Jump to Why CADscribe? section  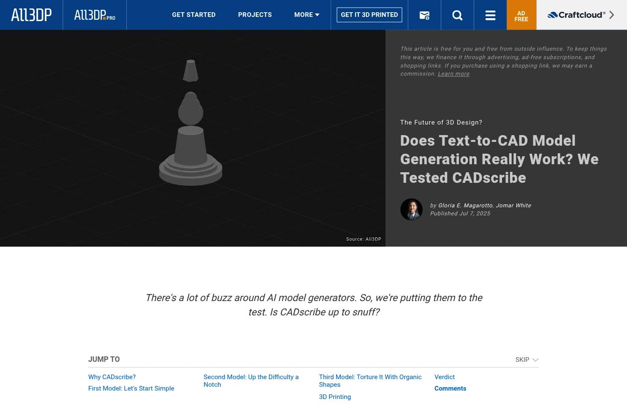[x=112, y=377]
